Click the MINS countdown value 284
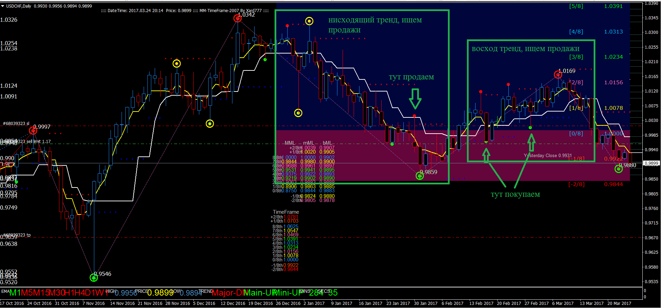Image resolution: width=661 pixels, height=308 pixels. (316, 293)
